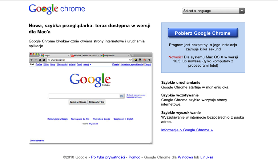Open the Select a language dropdown
This screenshot has height=165, width=278.
213,11
